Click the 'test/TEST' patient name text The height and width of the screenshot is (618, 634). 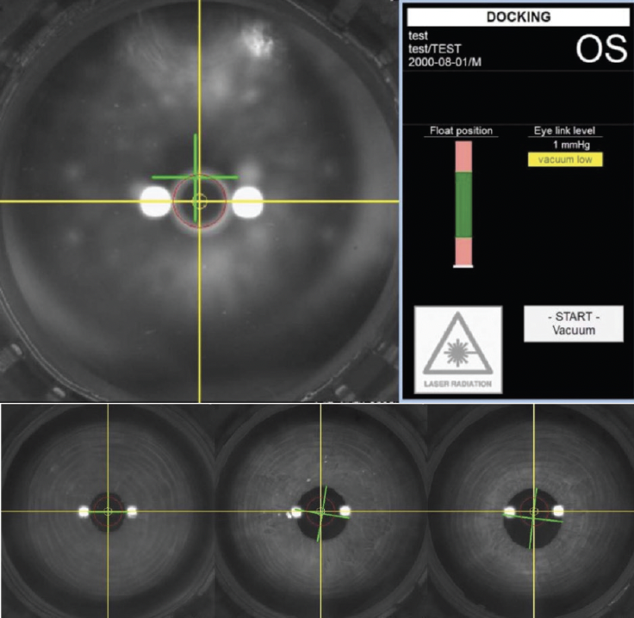coord(435,49)
